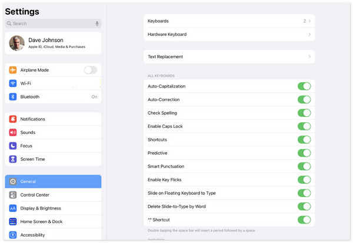Select the General sidebar item
The height and width of the screenshot is (243, 353).
(53, 181)
